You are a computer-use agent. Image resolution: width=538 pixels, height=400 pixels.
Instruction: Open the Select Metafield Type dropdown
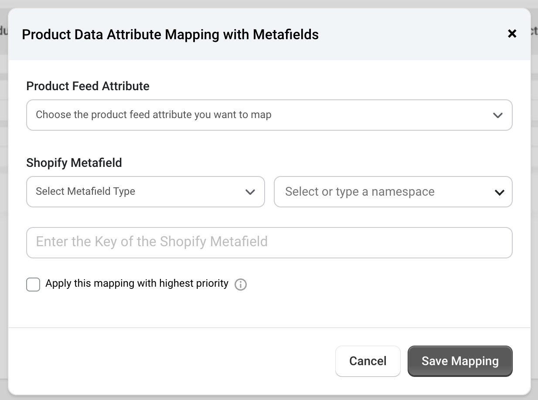tap(145, 192)
